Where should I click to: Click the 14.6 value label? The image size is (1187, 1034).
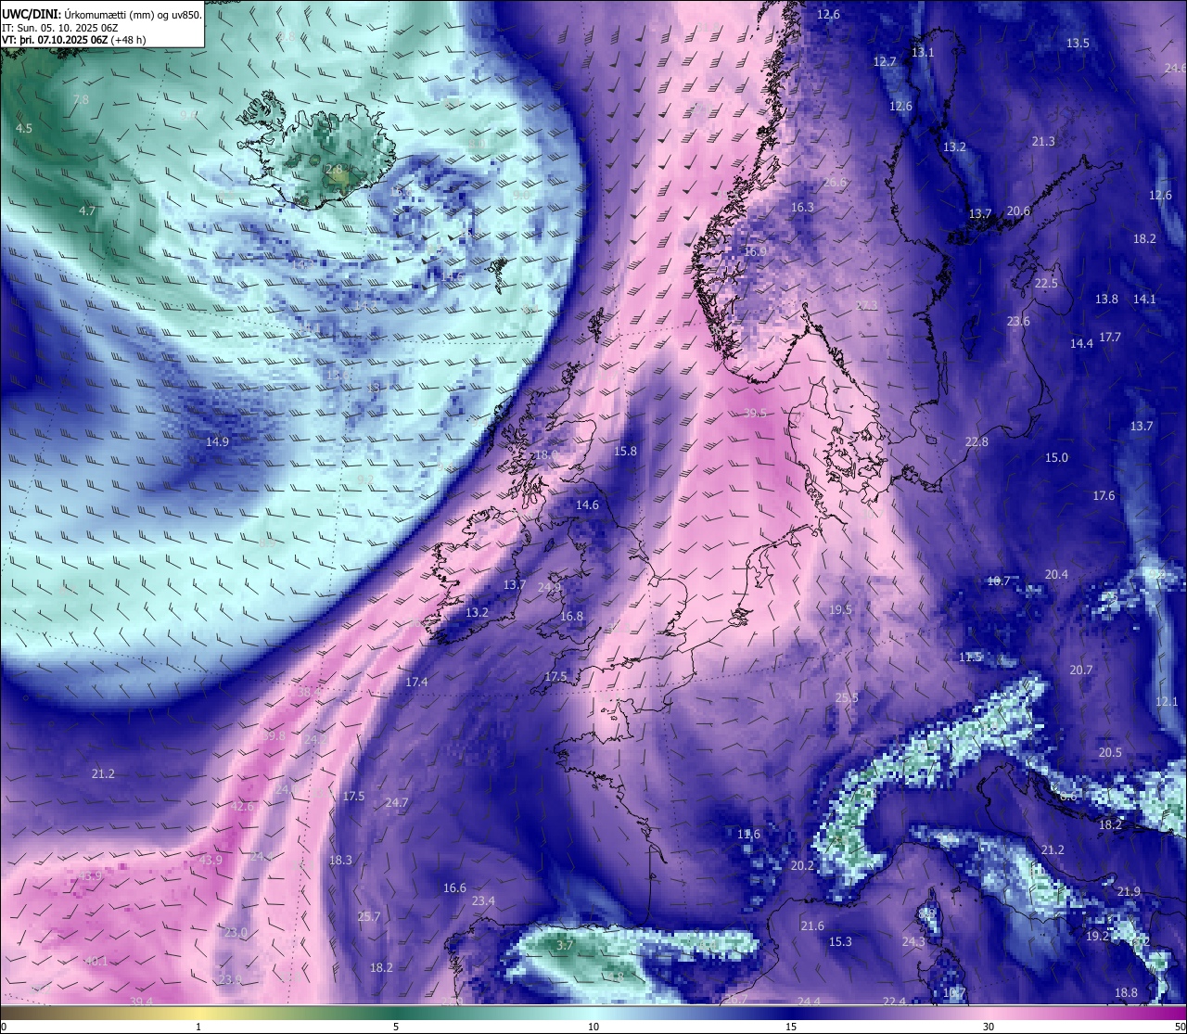click(587, 504)
